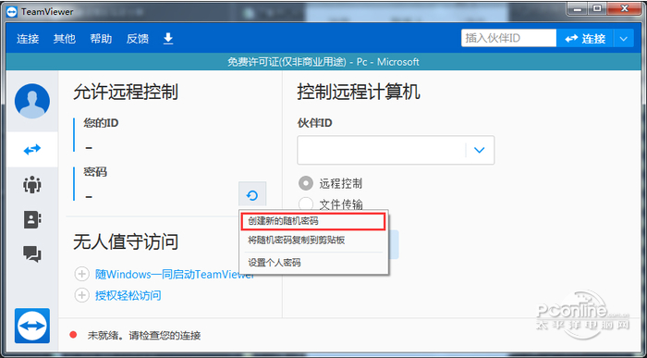
Task: Choose 将随机密码复制到剪贴板 menu entry
Action: pos(313,241)
